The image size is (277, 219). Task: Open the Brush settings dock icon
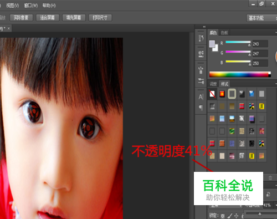201,81
